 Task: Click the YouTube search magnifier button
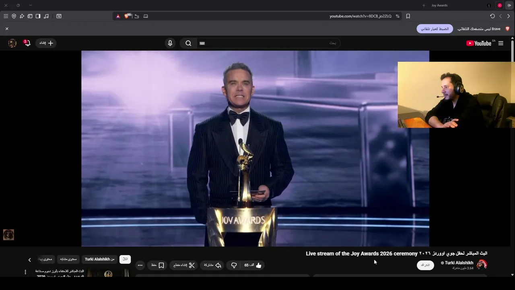[x=188, y=43]
